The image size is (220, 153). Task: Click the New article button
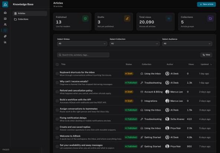tap(206, 4)
